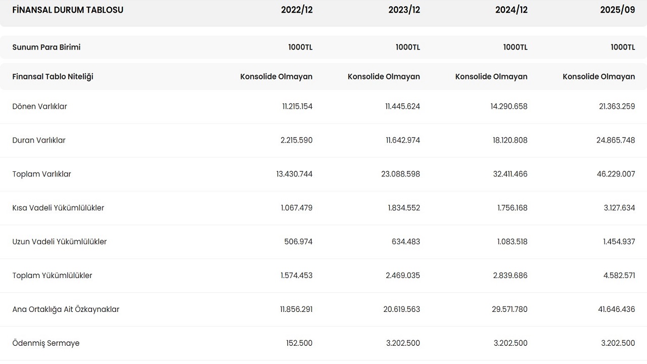Click the 46.229.007 total assets value
Viewport: 647px width, 364px height.
(616, 174)
